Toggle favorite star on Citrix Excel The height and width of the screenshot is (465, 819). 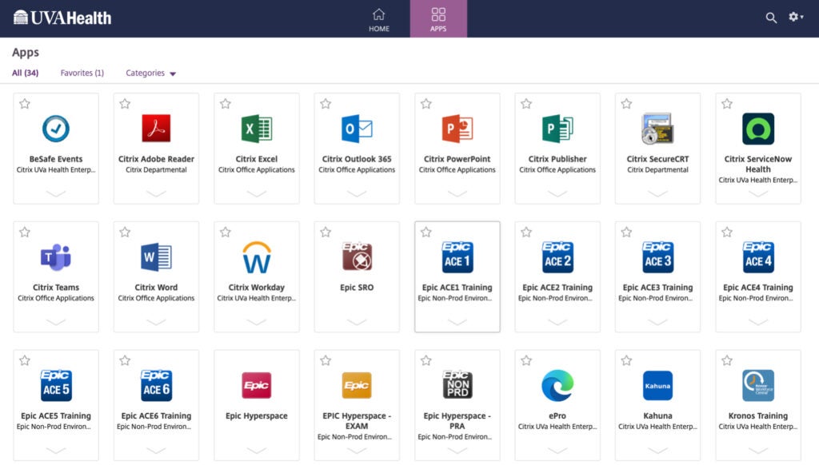coord(225,103)
